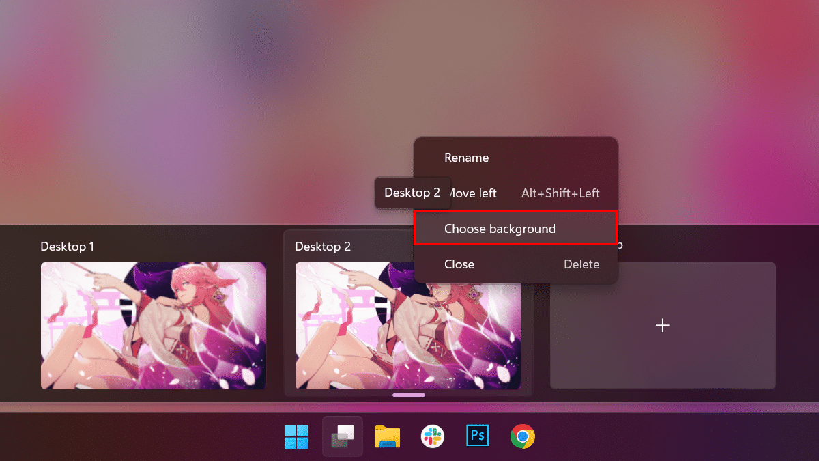The width and height of the screenshot is (819, 461).
Task: Click the Alt+Shift+Left shortcut hint
Action: (x=560, y=193)
